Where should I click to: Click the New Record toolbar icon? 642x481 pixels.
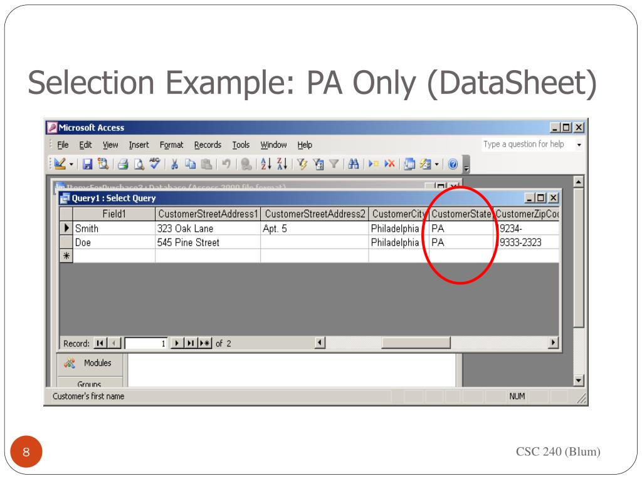374,164
